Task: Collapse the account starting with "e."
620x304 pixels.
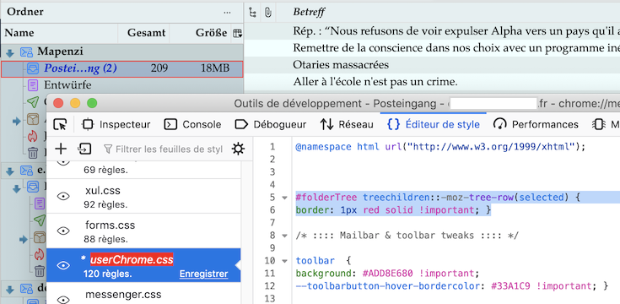Action: point(10,171)
